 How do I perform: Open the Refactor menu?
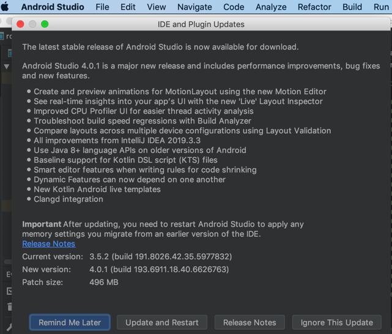[x=314, y=7]
